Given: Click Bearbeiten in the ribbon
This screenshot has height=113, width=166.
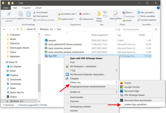Looking at the screenshot, I should click(129, 16).
